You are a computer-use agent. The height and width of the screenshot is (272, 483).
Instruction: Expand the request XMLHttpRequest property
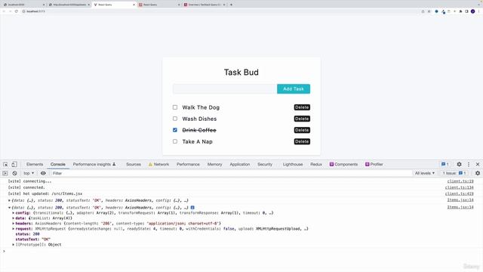(x=14, y=229)
